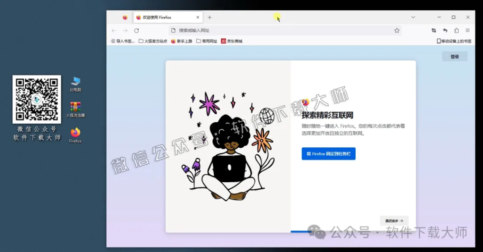This screenshot has height=252, width=483.
Task: Open the 火狐官方站点 bookmark folder
Action: pos(153,41)
